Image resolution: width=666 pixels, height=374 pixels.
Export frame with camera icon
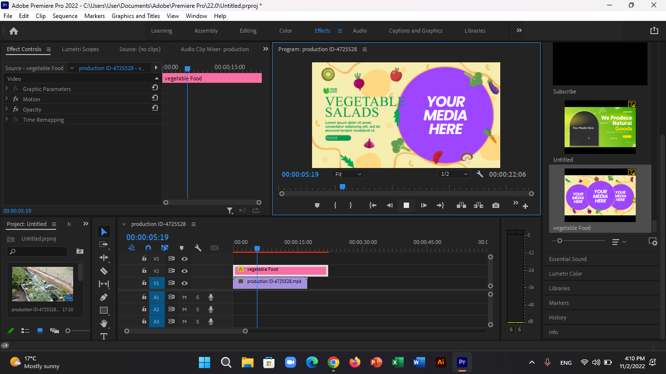tap(496, 206)
